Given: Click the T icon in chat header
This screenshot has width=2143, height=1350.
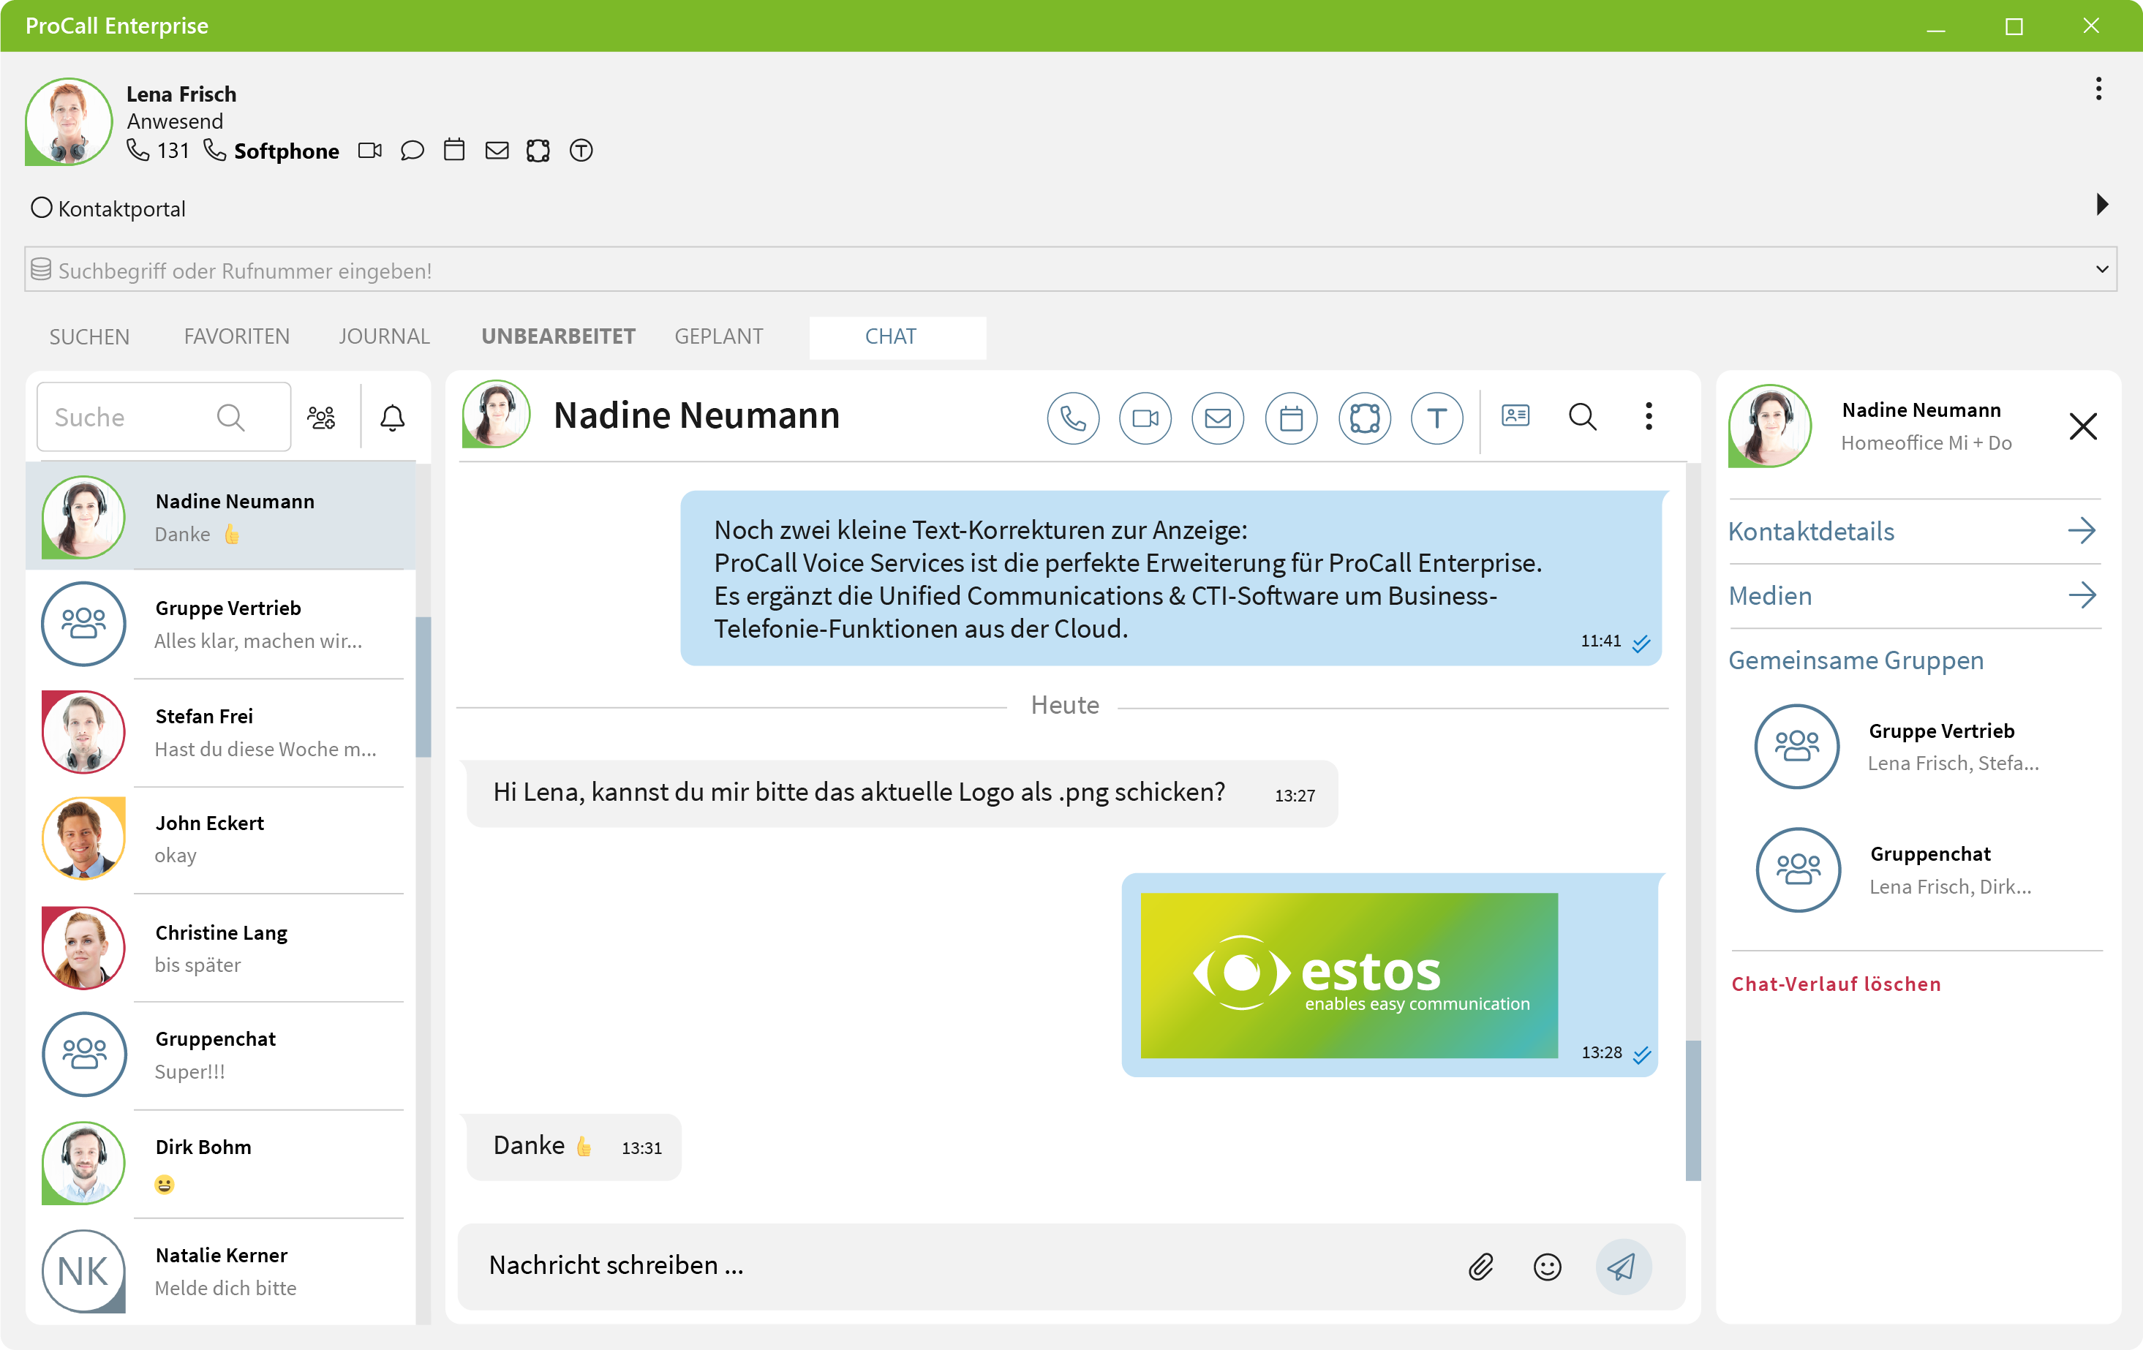Looking at the screenshot, I should (1436, 418).
